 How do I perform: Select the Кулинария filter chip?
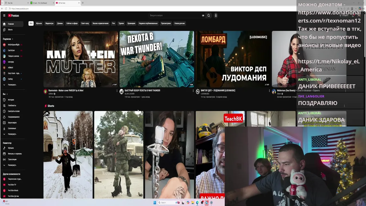[x=131, y=23]
